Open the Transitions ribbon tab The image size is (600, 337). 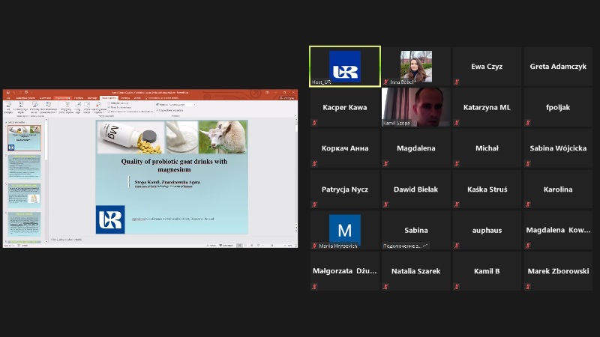click(x=79, y=98)
